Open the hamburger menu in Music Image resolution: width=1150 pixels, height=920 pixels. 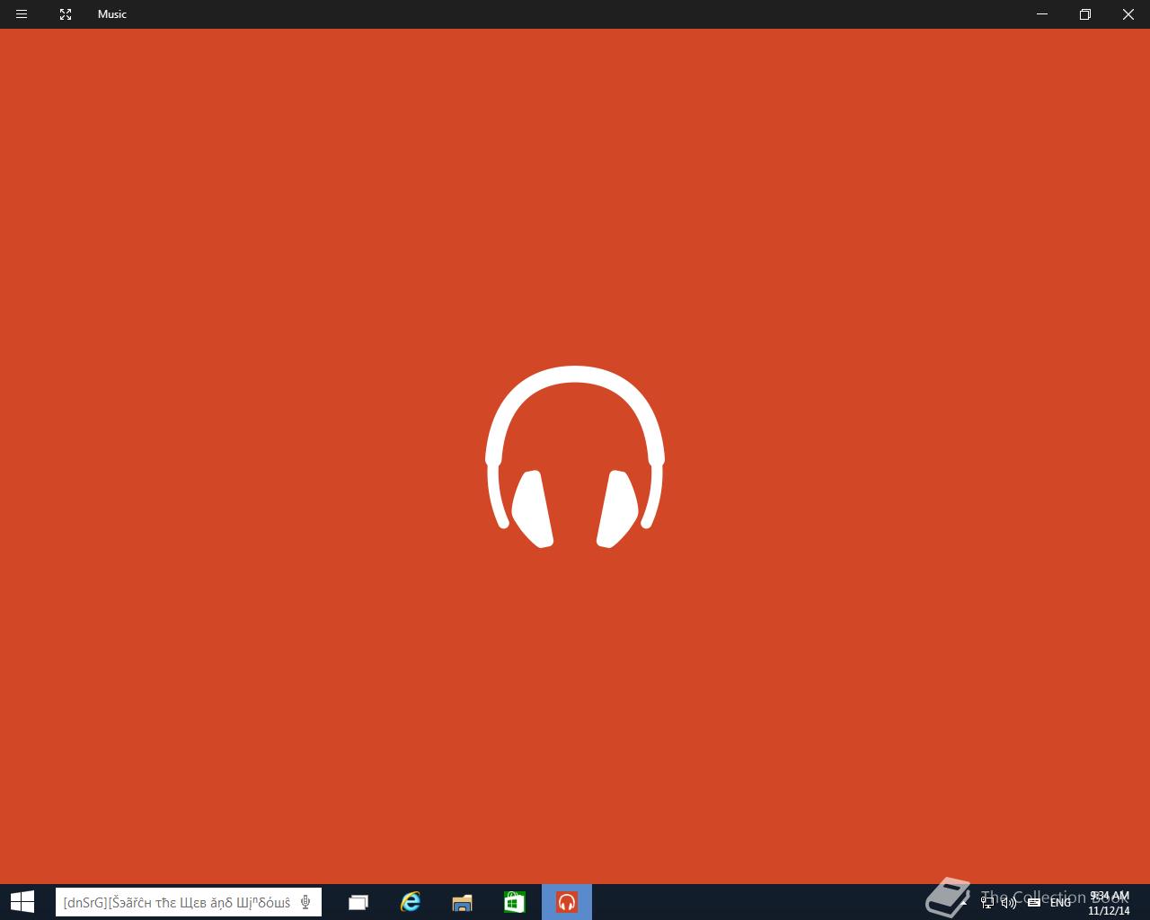tap(22, 14)
